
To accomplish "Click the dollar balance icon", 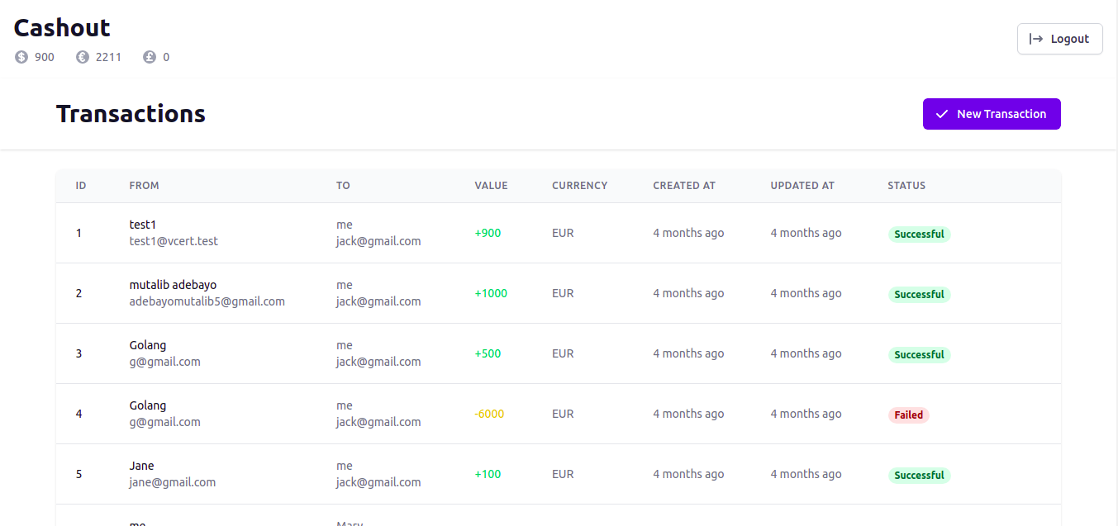I will [21, 57].
